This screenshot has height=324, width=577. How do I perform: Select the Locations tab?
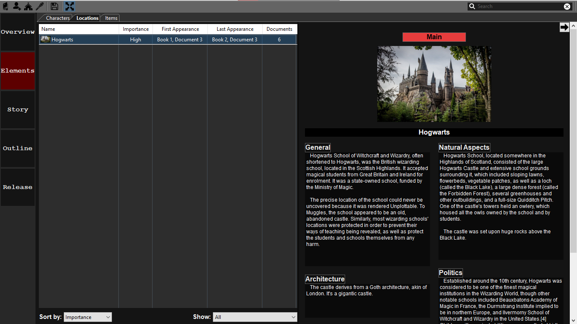tap(87, 18)
